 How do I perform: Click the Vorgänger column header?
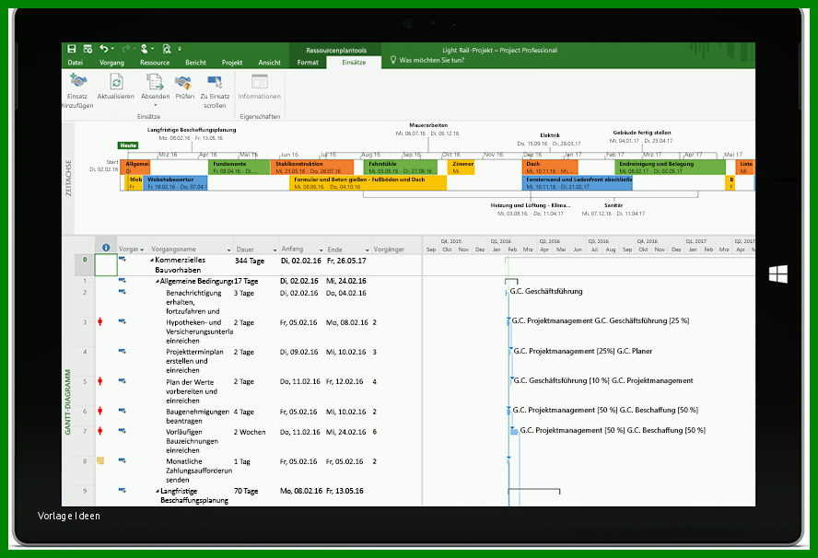(389, 250)
